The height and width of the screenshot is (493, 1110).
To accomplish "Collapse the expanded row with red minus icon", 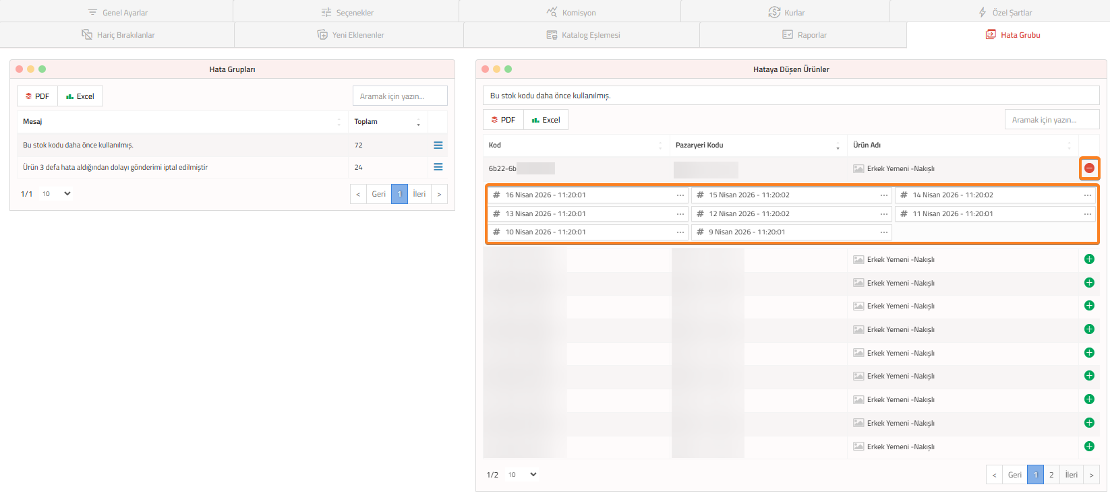I will 1089,168.
